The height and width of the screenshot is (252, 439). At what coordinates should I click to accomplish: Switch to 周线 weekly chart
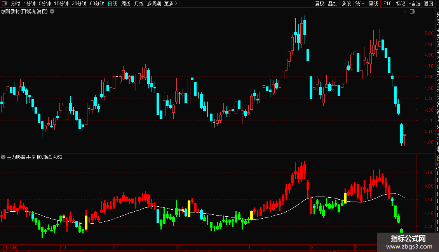point(126,3)
